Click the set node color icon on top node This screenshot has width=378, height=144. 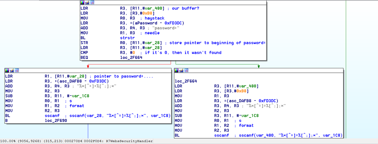coord(82,2)
